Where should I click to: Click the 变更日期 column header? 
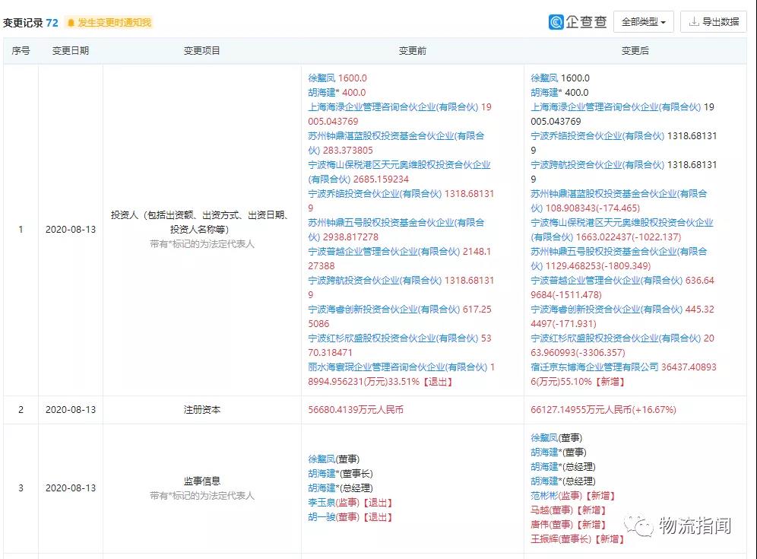(x=70, y=51)
